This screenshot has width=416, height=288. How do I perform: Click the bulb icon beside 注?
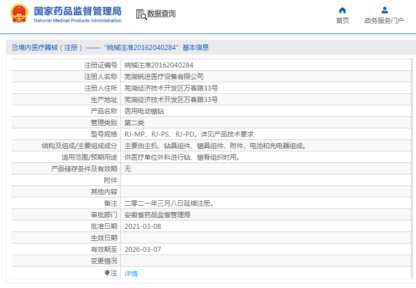107,273
